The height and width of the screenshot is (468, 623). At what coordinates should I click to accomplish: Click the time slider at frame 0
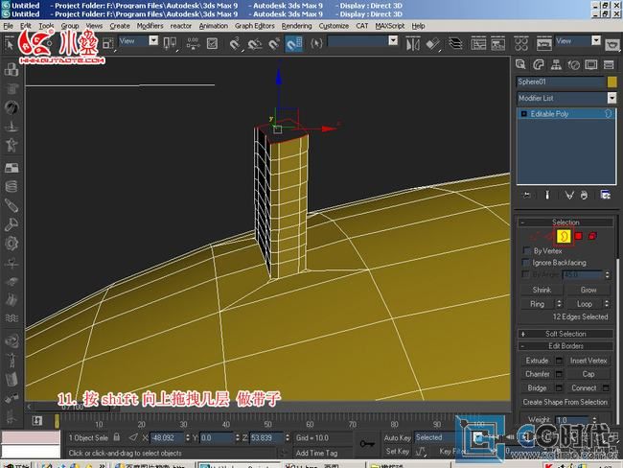57,421
